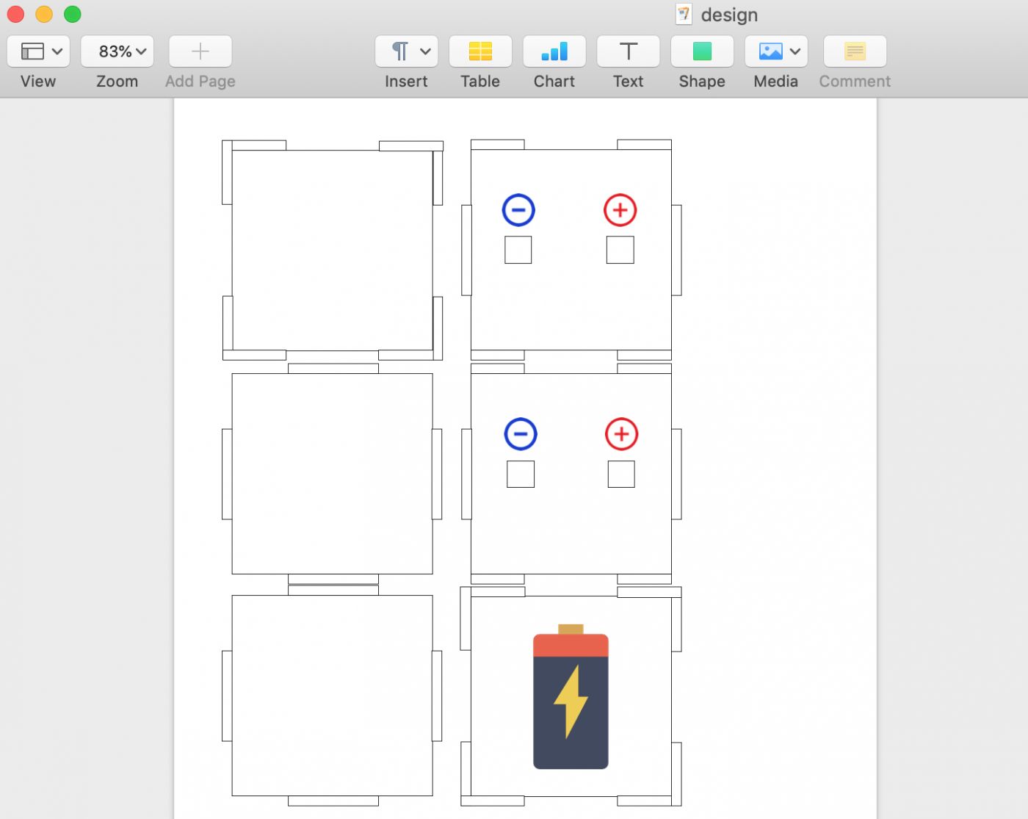Check the box under top blue minus

pyautogui.click(x=518, y=250)
